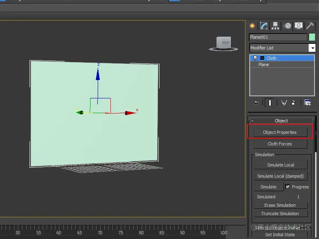The image size is (319, 239).
Task: Open the Utilities hammer icon
Action: click(x=310, y=26)
